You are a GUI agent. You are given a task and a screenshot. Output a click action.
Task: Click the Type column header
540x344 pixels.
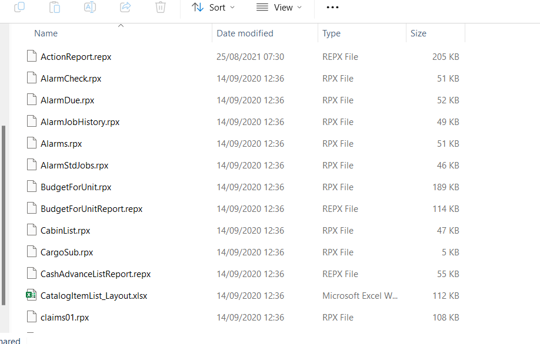pyautogui.click(x=331, y=33)
